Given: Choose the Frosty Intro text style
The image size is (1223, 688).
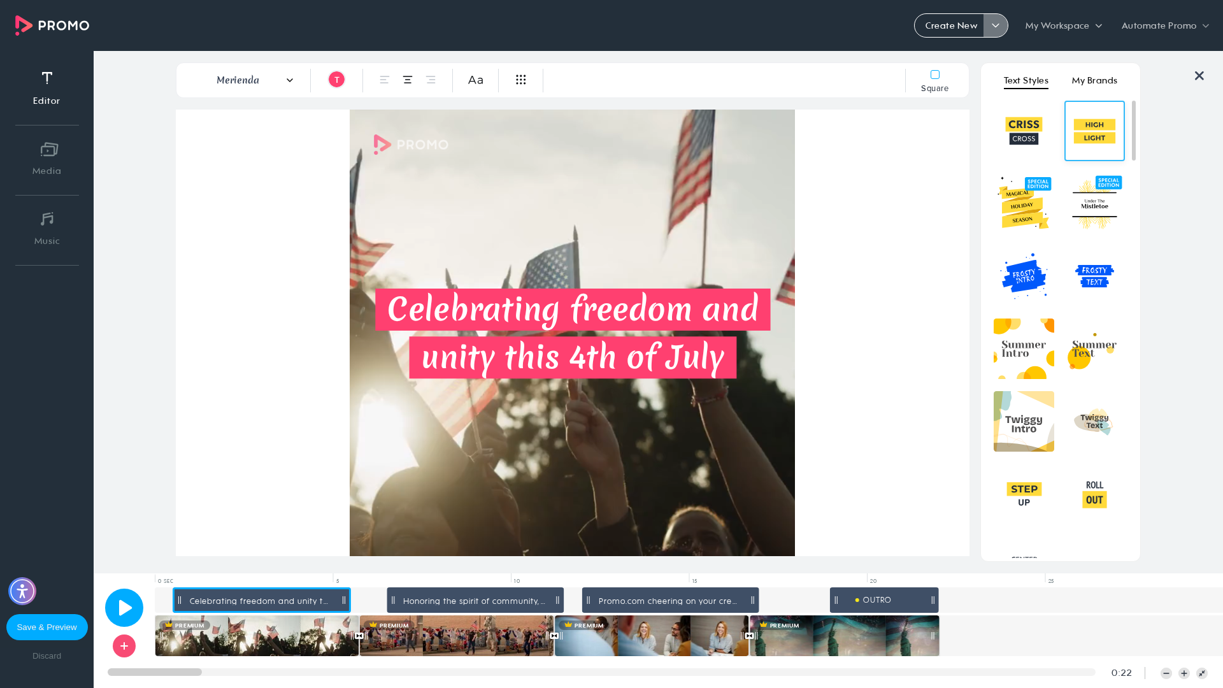Looking at the screenshot, I should pos(1024,276).
